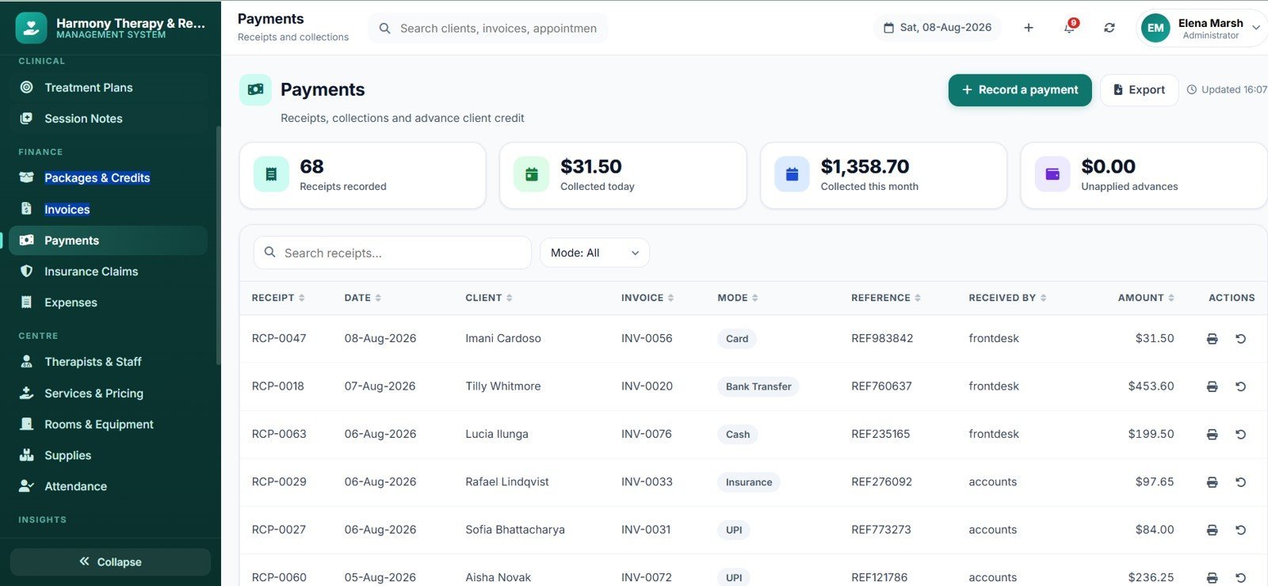Print receipt RCP-0029
The height and width of the screenshot is (586, 1268).
pos(1212,482)
